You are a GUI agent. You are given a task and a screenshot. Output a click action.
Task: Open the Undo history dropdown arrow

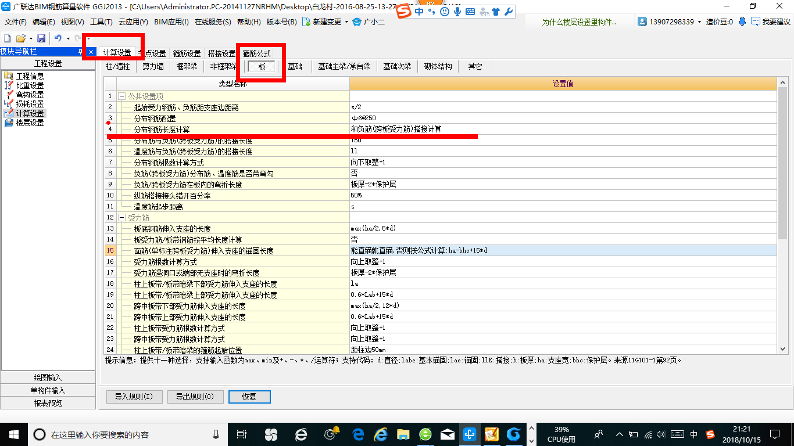(67, 38)
